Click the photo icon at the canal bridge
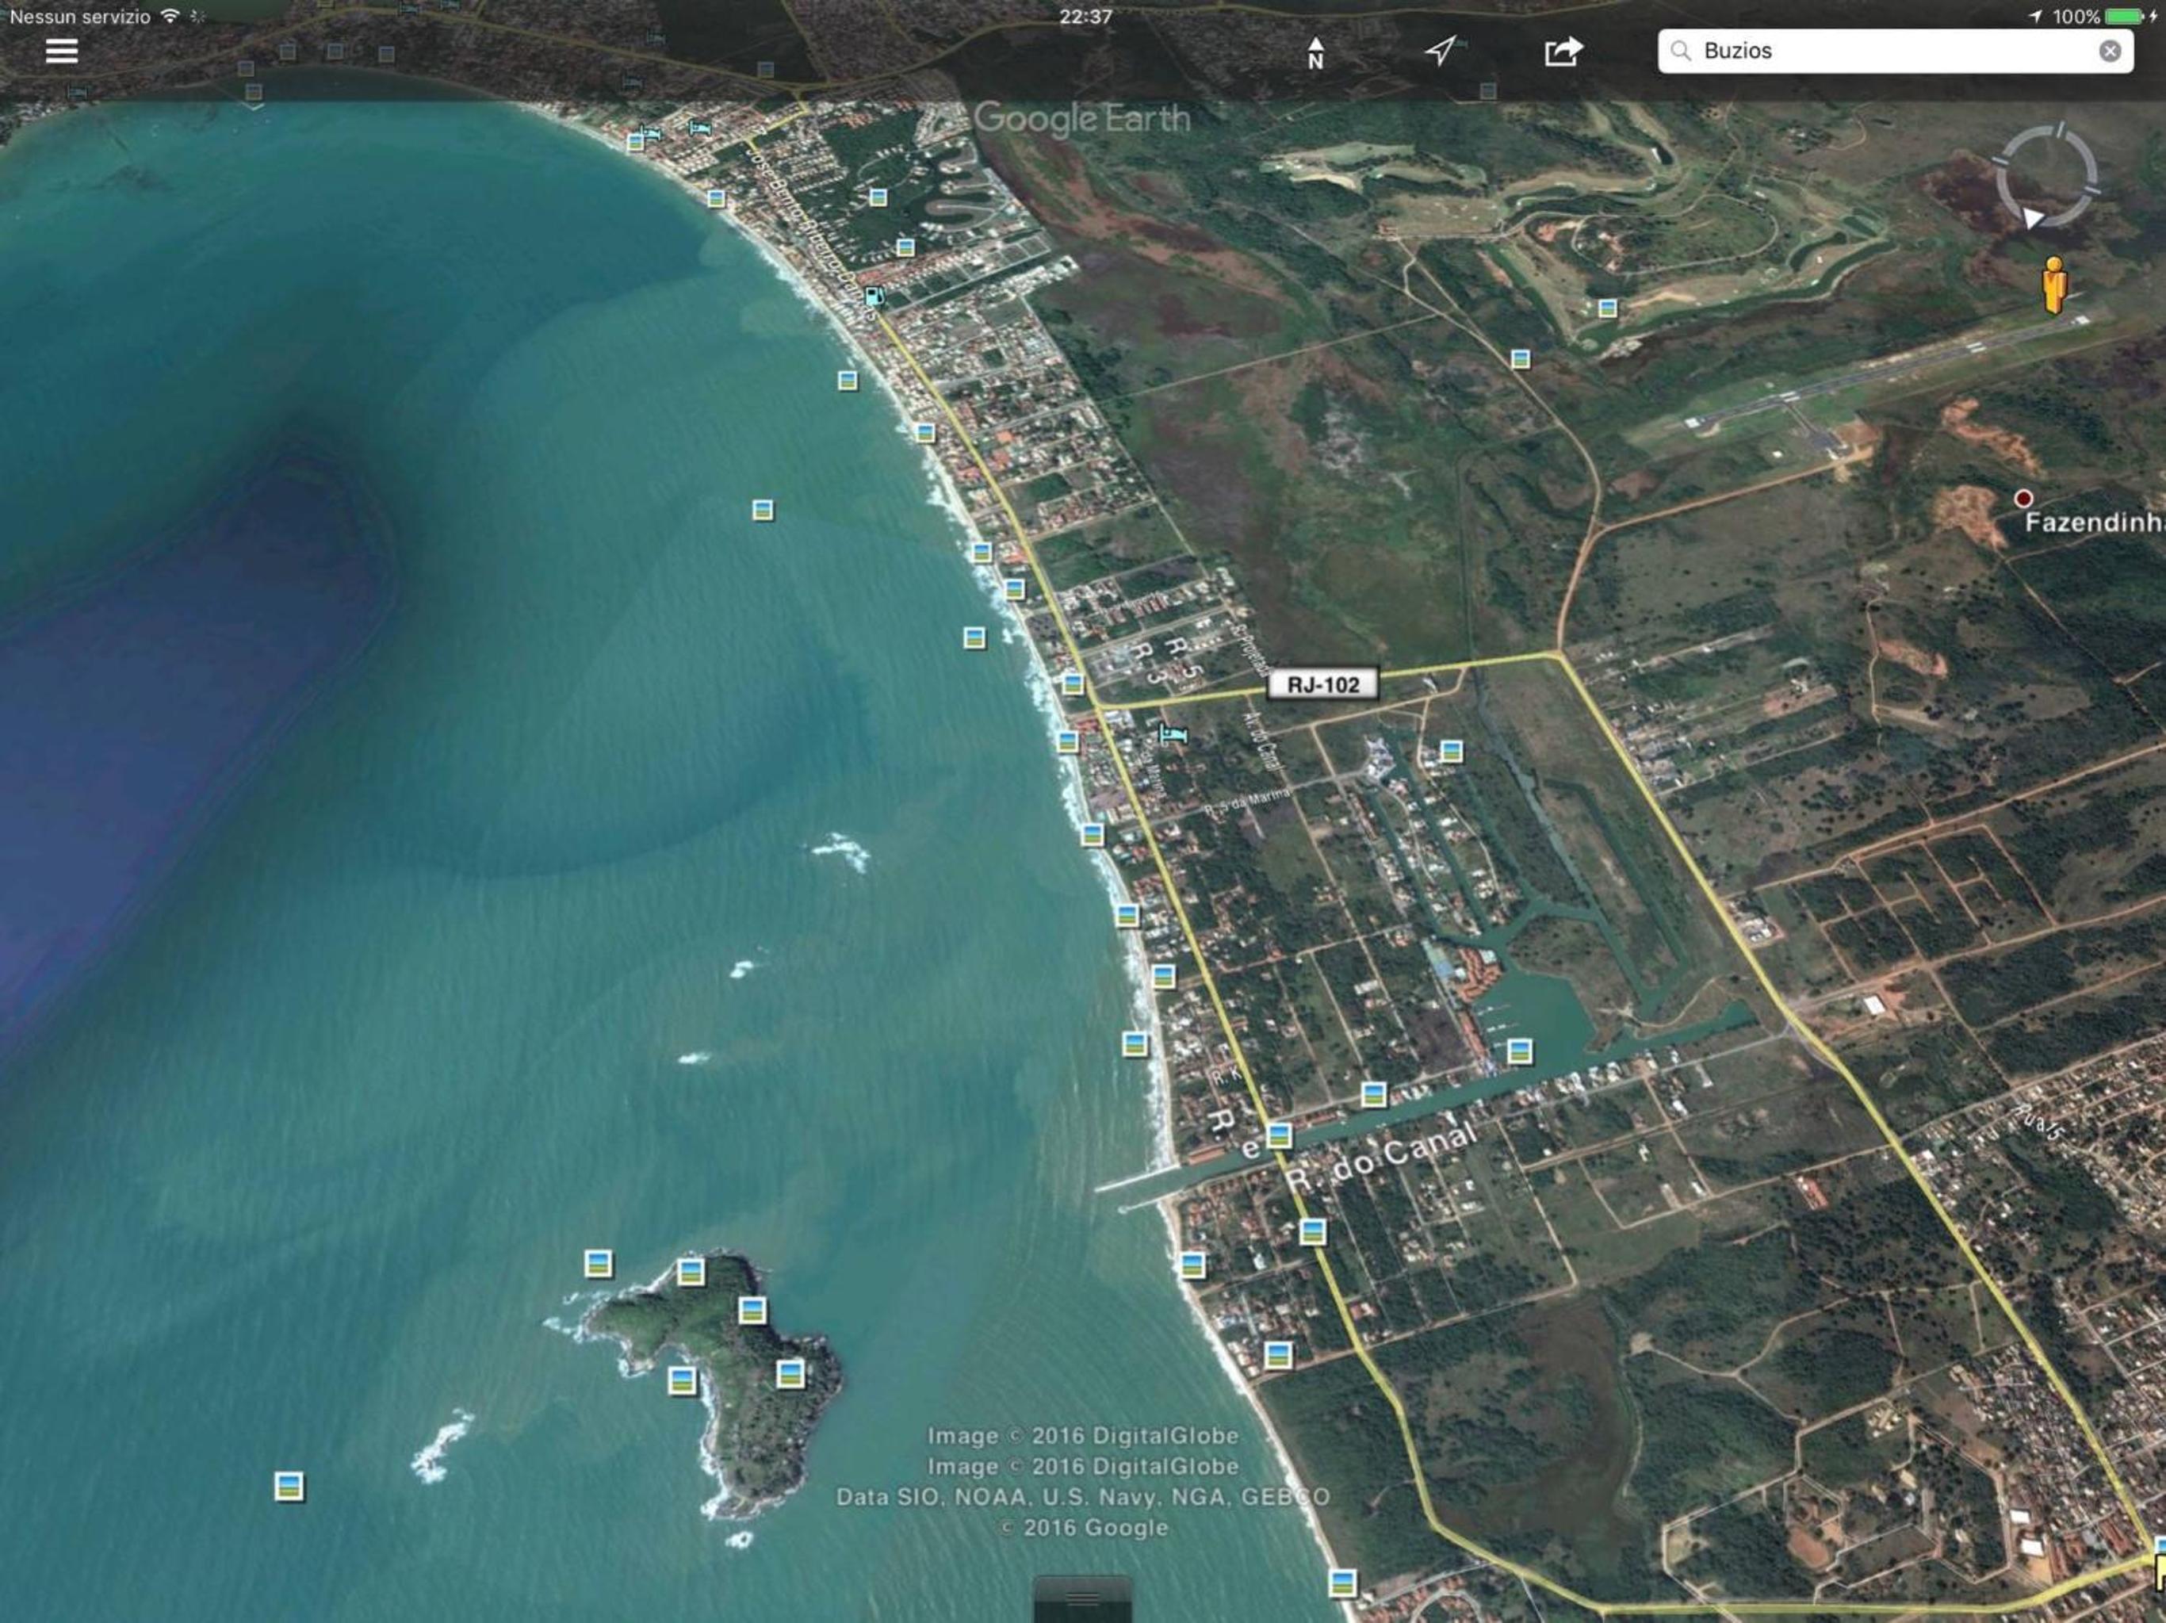This screenshot has width=2166, height=1623. click(1279, 1136)
